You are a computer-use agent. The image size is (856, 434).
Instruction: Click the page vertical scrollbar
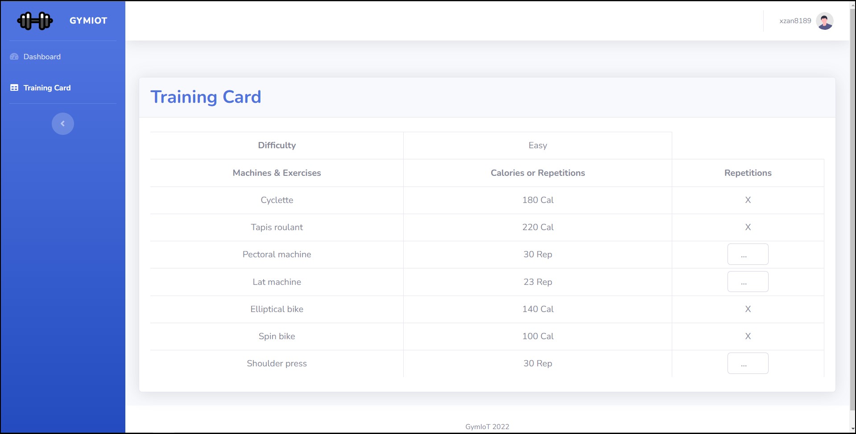pos(852,209)
